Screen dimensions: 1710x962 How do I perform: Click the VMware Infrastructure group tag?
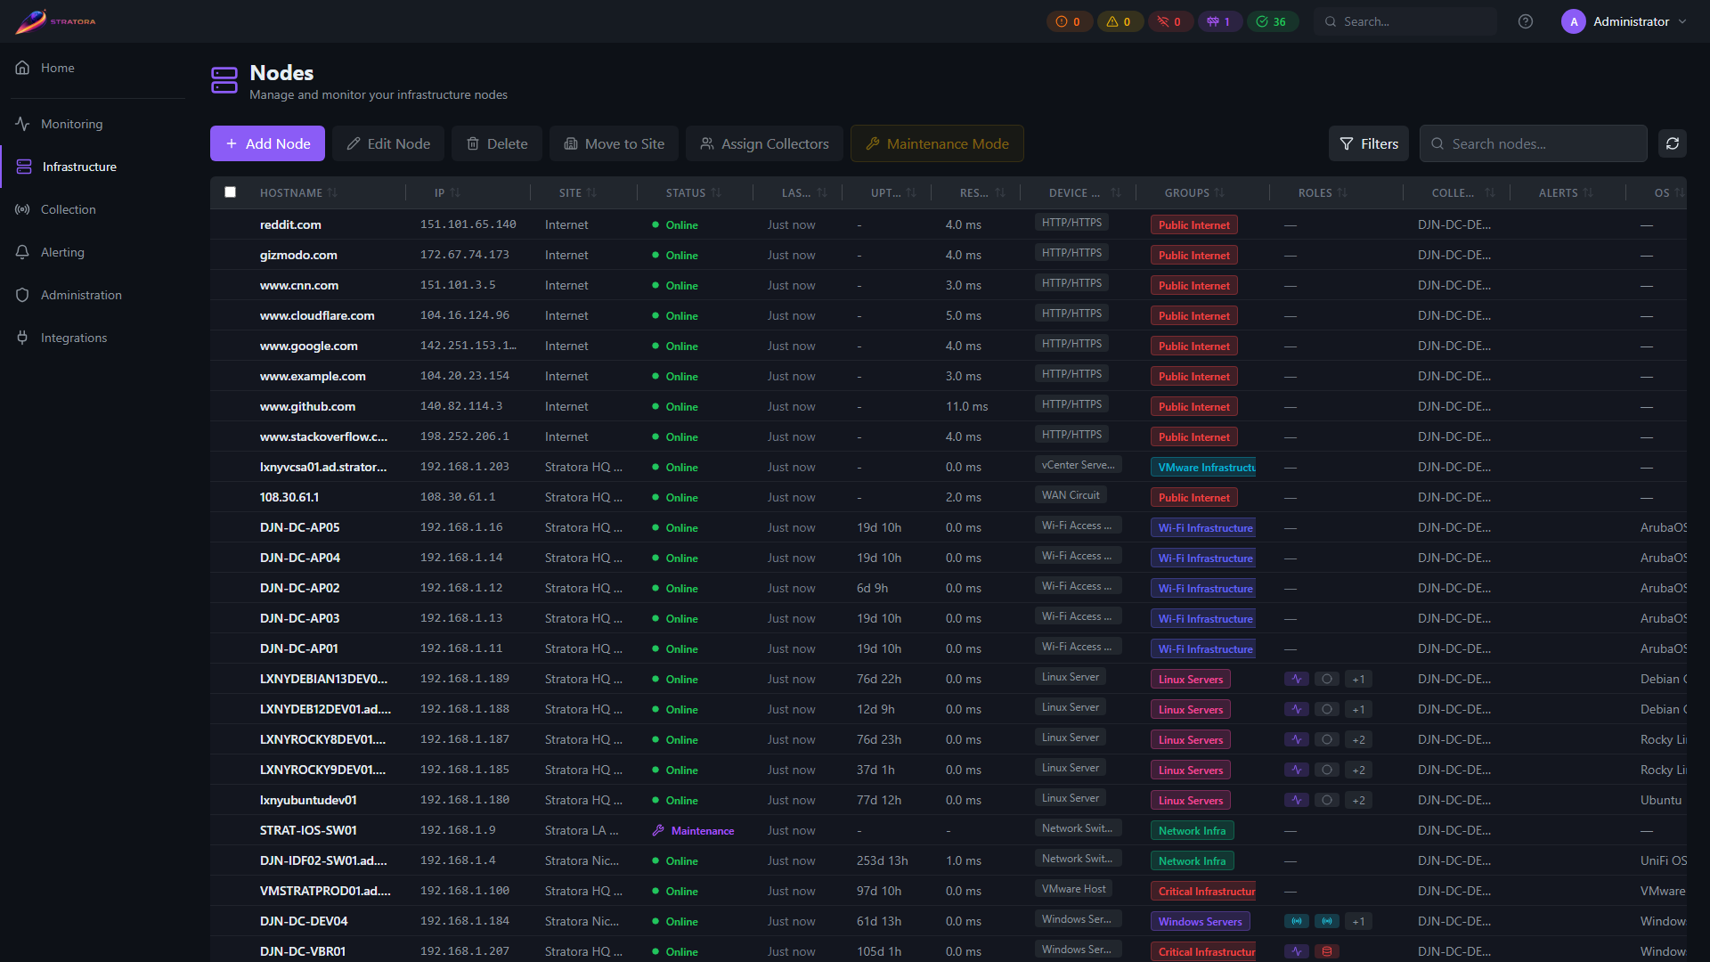1203,467
